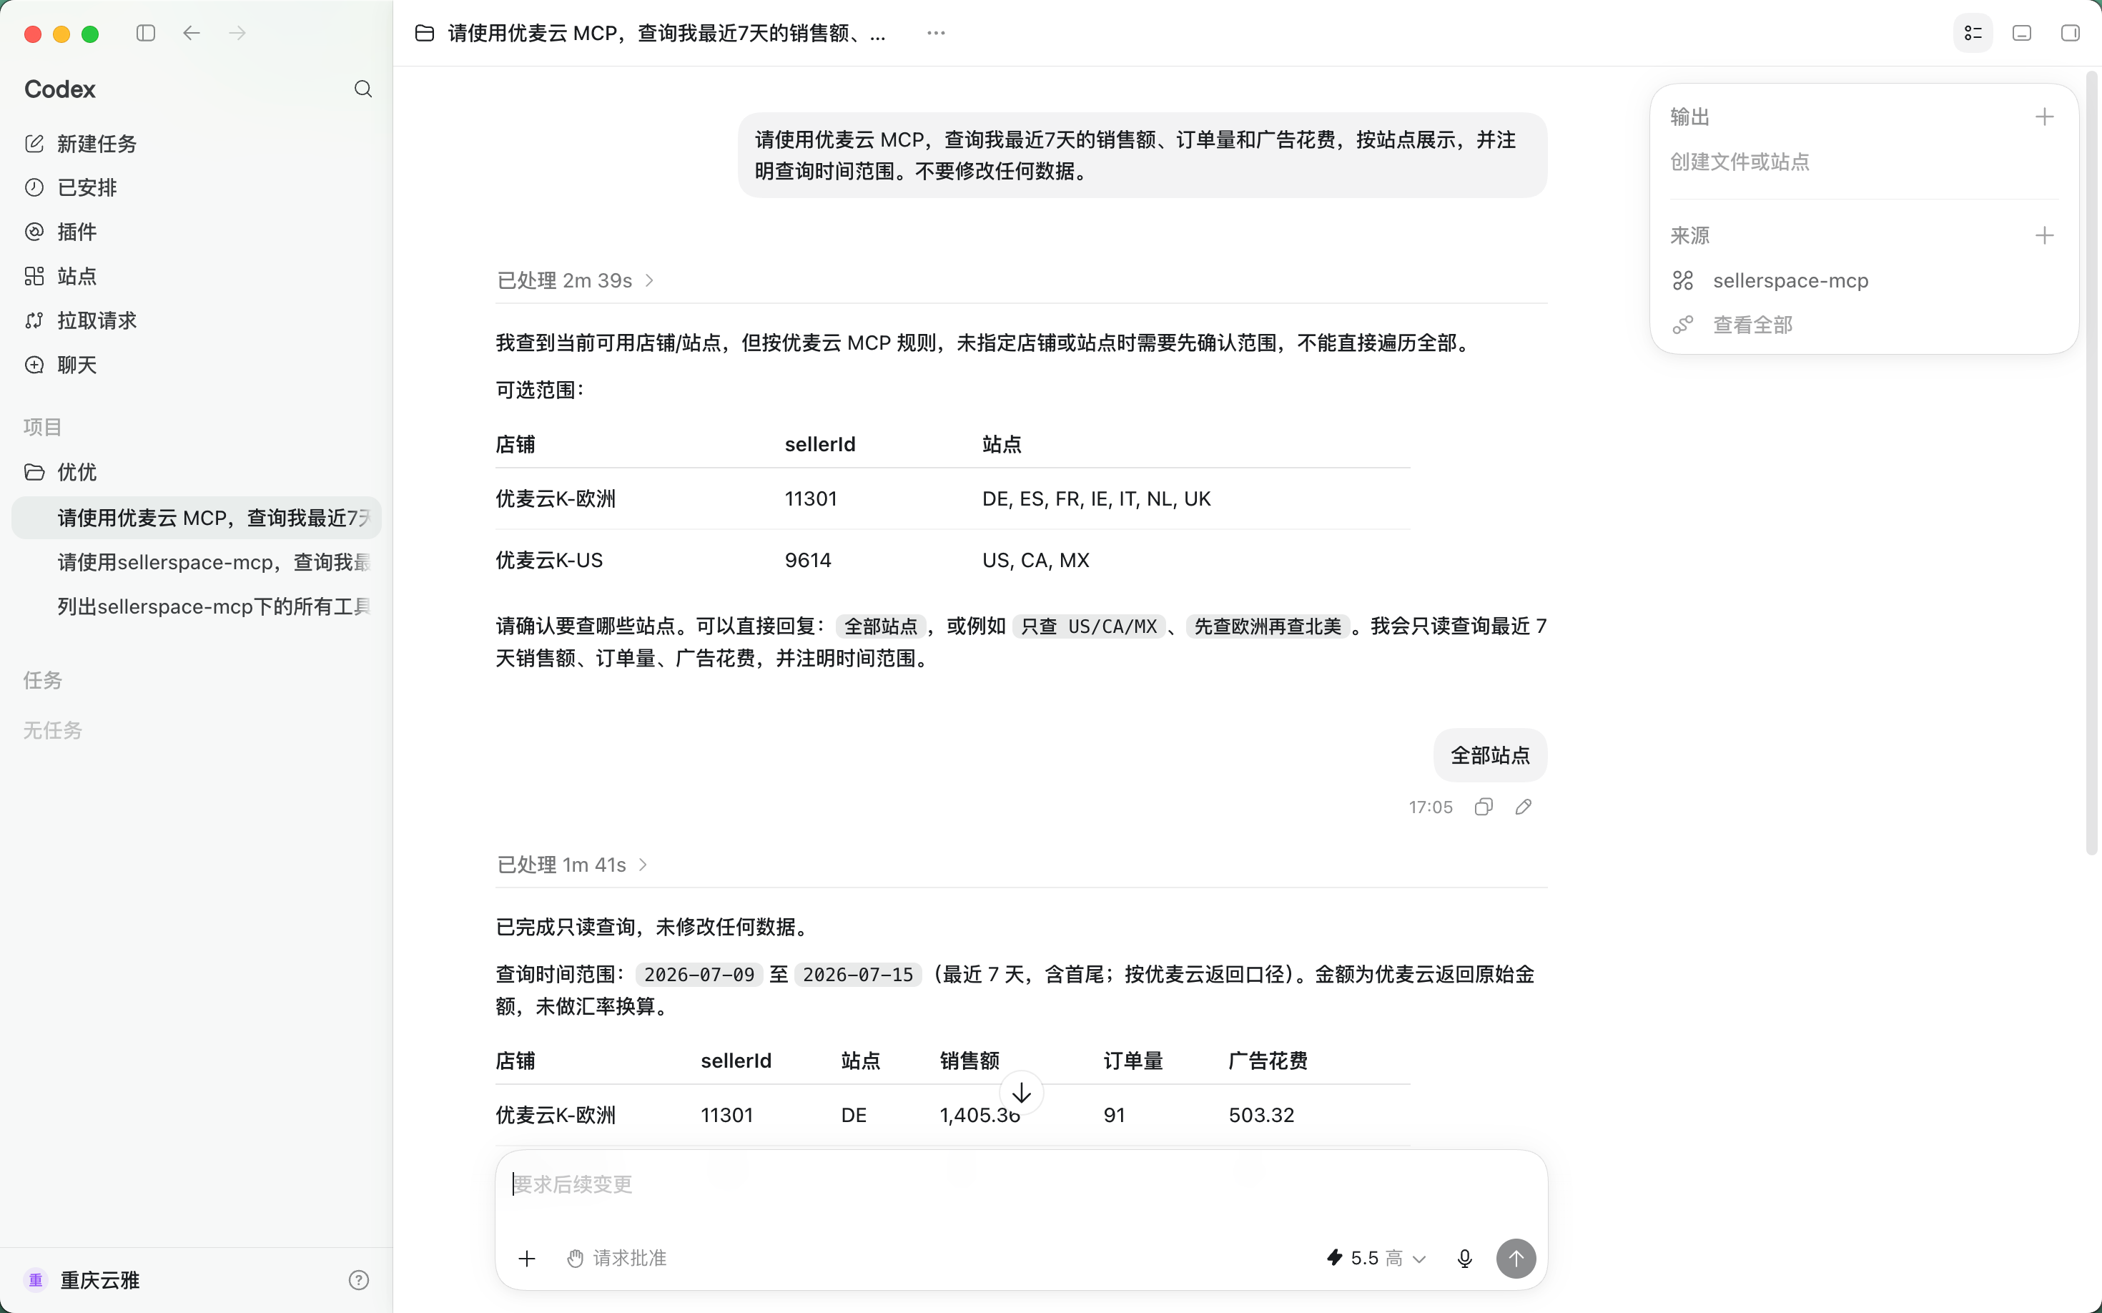Click the US, CA, MX sites cell
This screenshot has width=2102, height=1313.
tap(1036, 560)
